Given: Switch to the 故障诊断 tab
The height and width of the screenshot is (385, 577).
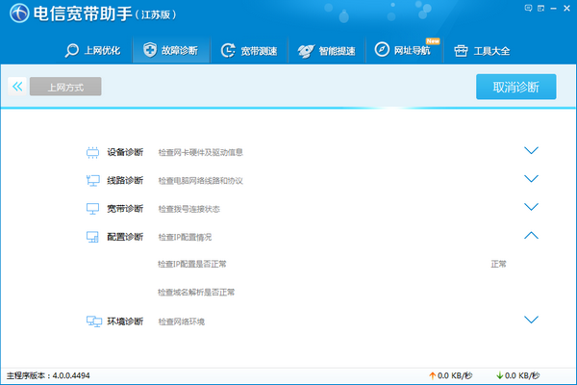Looking at the screenshot, I should click(171, 50).
